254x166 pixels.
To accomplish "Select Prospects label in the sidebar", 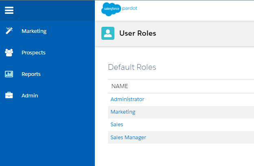I will (x=33, y=52).
